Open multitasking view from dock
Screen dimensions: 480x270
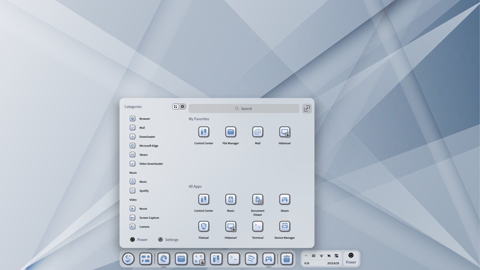coord(146,259)
